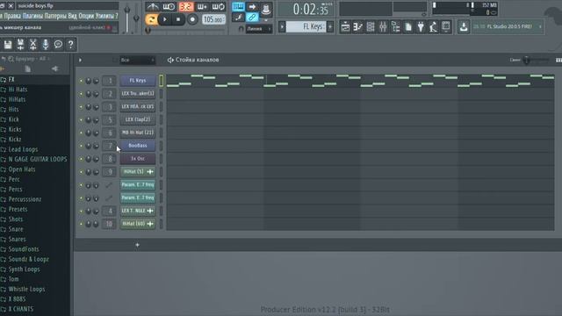Open the Snares folder in browser
This screenshot has height=316, width=562.
click(17, 239)
